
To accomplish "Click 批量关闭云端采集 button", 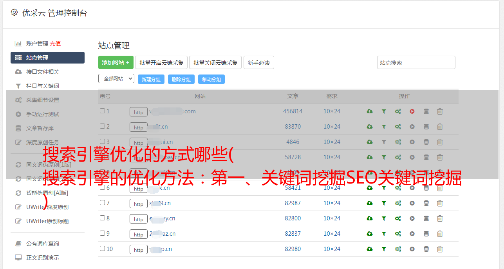I will click(215, 62).
